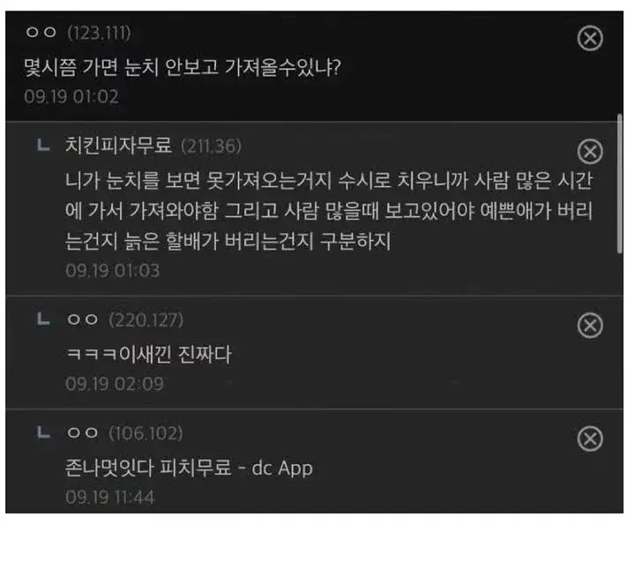Image resolution: width=635 pixels, height=563 pixels.
Task: Click the ㅇㅇ nickname with IP 220.127
Action: (x=83, y=319)
